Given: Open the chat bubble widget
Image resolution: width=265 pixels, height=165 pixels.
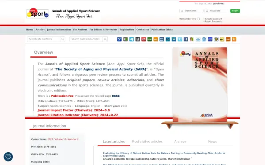Looking at the screenshot, I should (8, 157).
